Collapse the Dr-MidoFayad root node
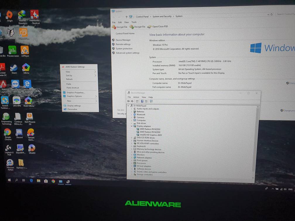Screen dimensions: 295x221 tap(128, 106)
